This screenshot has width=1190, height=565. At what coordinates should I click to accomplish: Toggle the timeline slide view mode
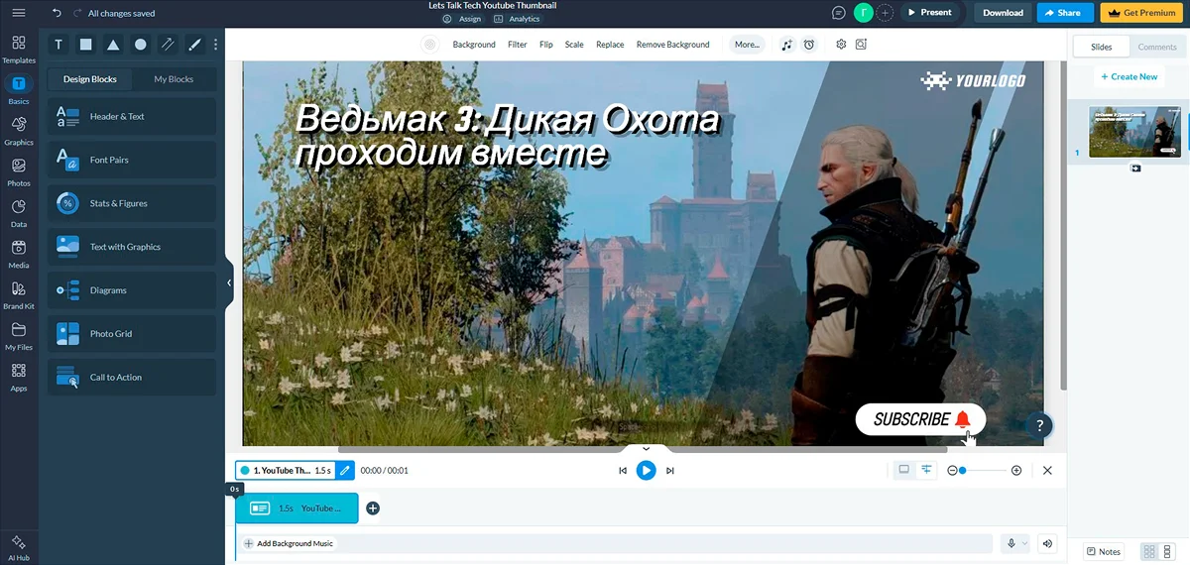coord(903,470)
